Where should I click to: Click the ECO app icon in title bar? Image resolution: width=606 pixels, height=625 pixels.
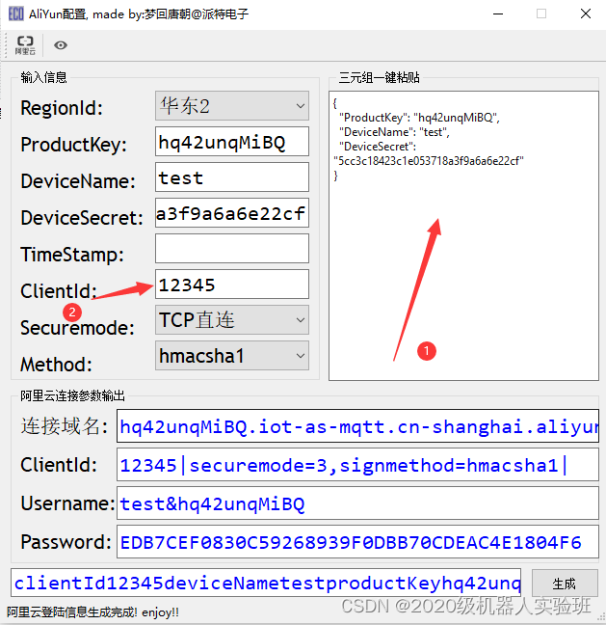(x=16, y=14)
